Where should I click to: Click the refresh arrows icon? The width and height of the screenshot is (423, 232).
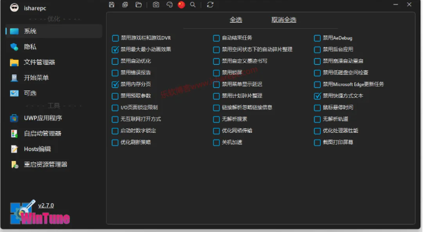click(x=210, y=4)
